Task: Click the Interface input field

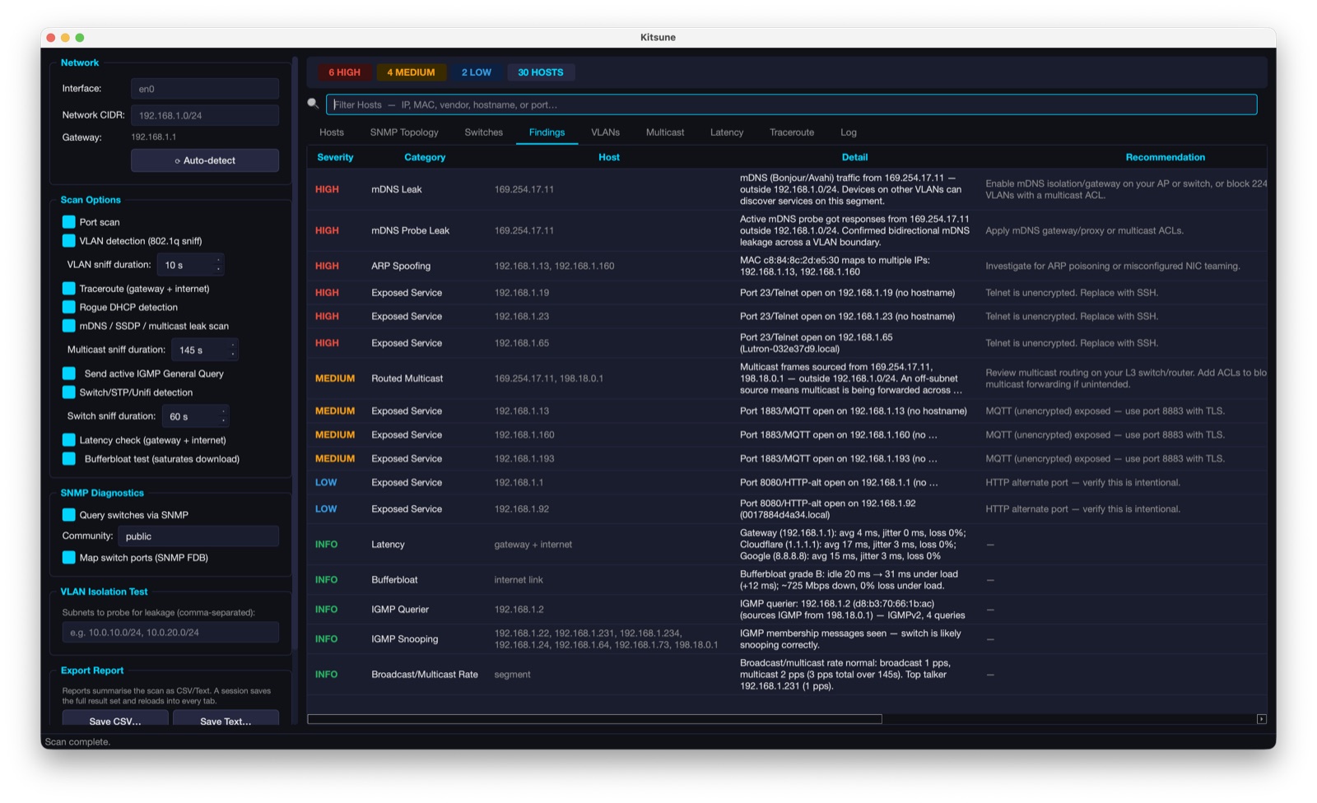Action: pyautogui.click(x=205, y=89)
